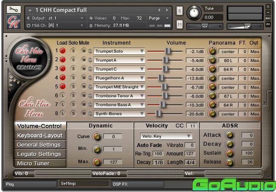This screenshot has height=192, width=276.
Task: Open the Trumpet A instrument dropdown
Action: pyautogui.click(x=119, y=60)
